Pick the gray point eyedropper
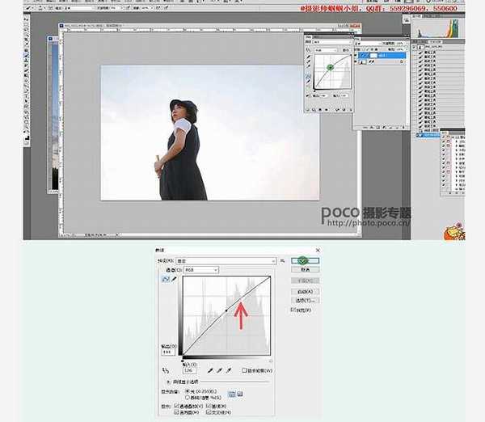This screenshot has width=485, height=422. click(x=218, y=370)
